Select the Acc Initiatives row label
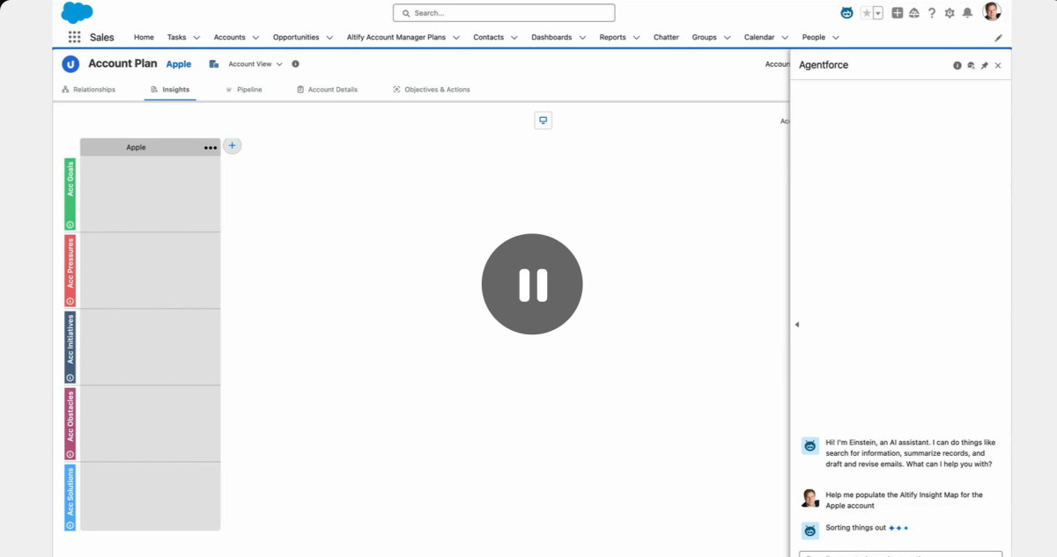 pyautogui.click(x=70, y=340)
